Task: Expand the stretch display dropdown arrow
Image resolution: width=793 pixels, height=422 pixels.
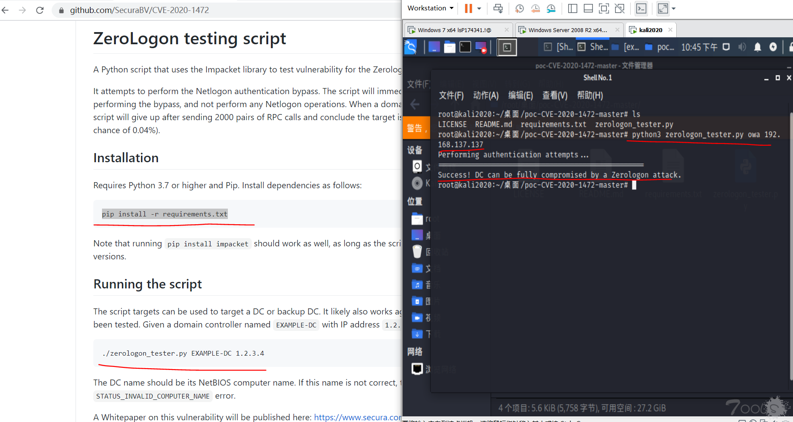Action: [674, 8]
